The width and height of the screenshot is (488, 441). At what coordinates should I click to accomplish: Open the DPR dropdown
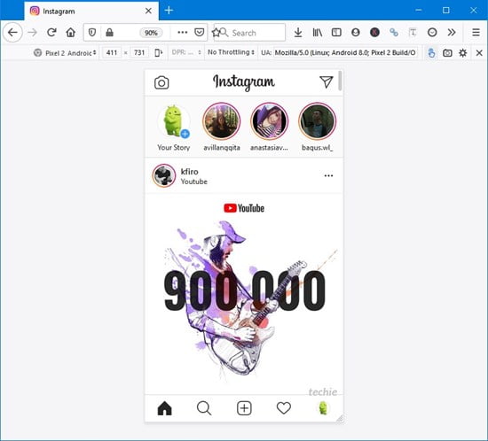[186, 52]
